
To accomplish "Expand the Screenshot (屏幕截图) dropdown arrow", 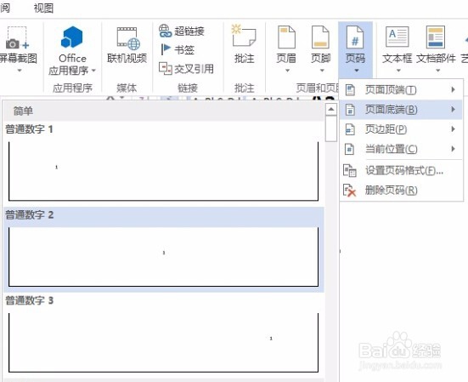I will [20, 71].
